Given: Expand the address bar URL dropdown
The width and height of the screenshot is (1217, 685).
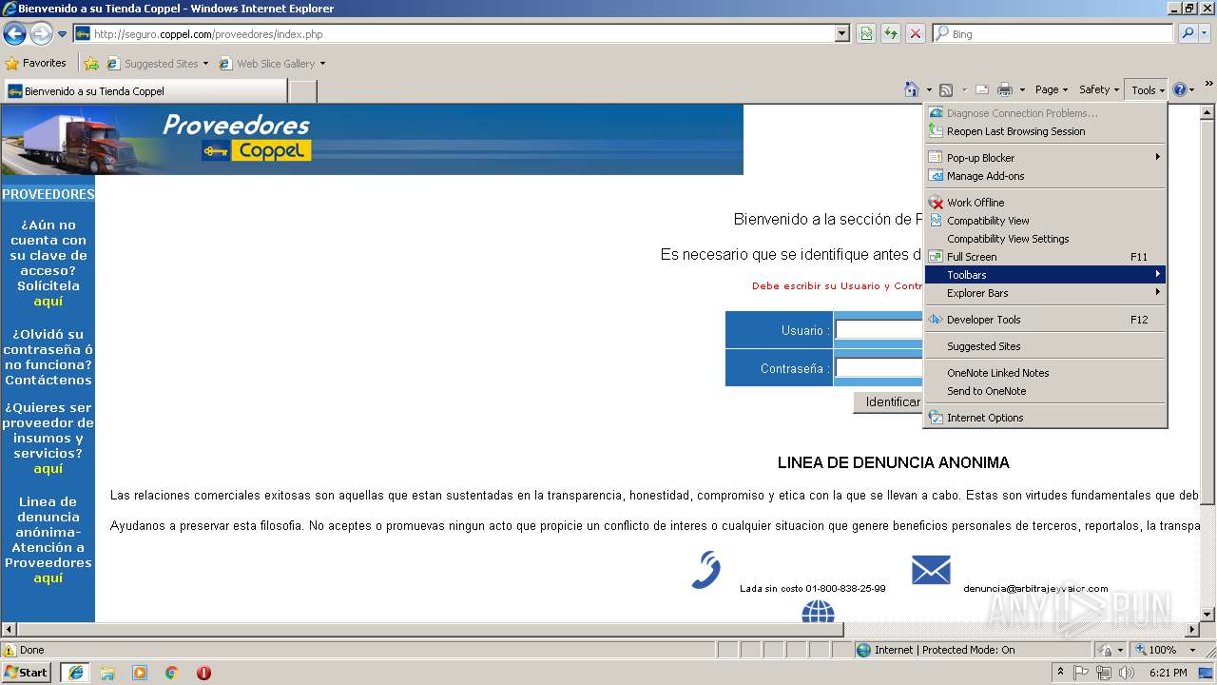Looking at the screenshot, I should point(841,34).
